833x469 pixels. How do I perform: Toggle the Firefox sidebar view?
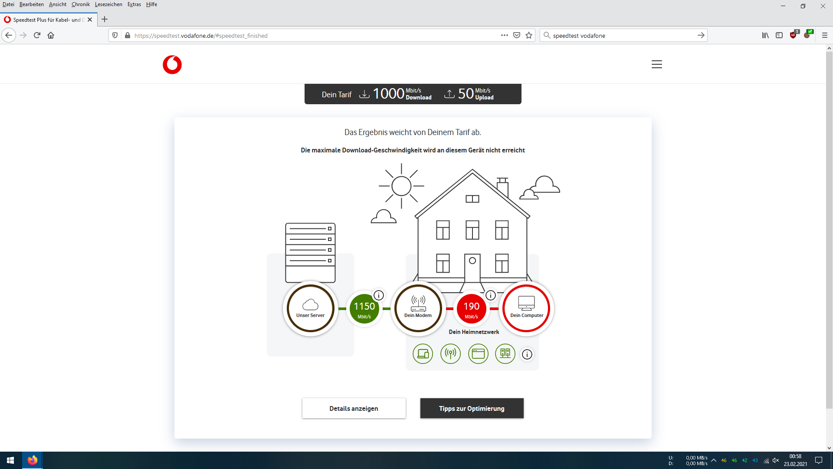[x=779, y=36]
